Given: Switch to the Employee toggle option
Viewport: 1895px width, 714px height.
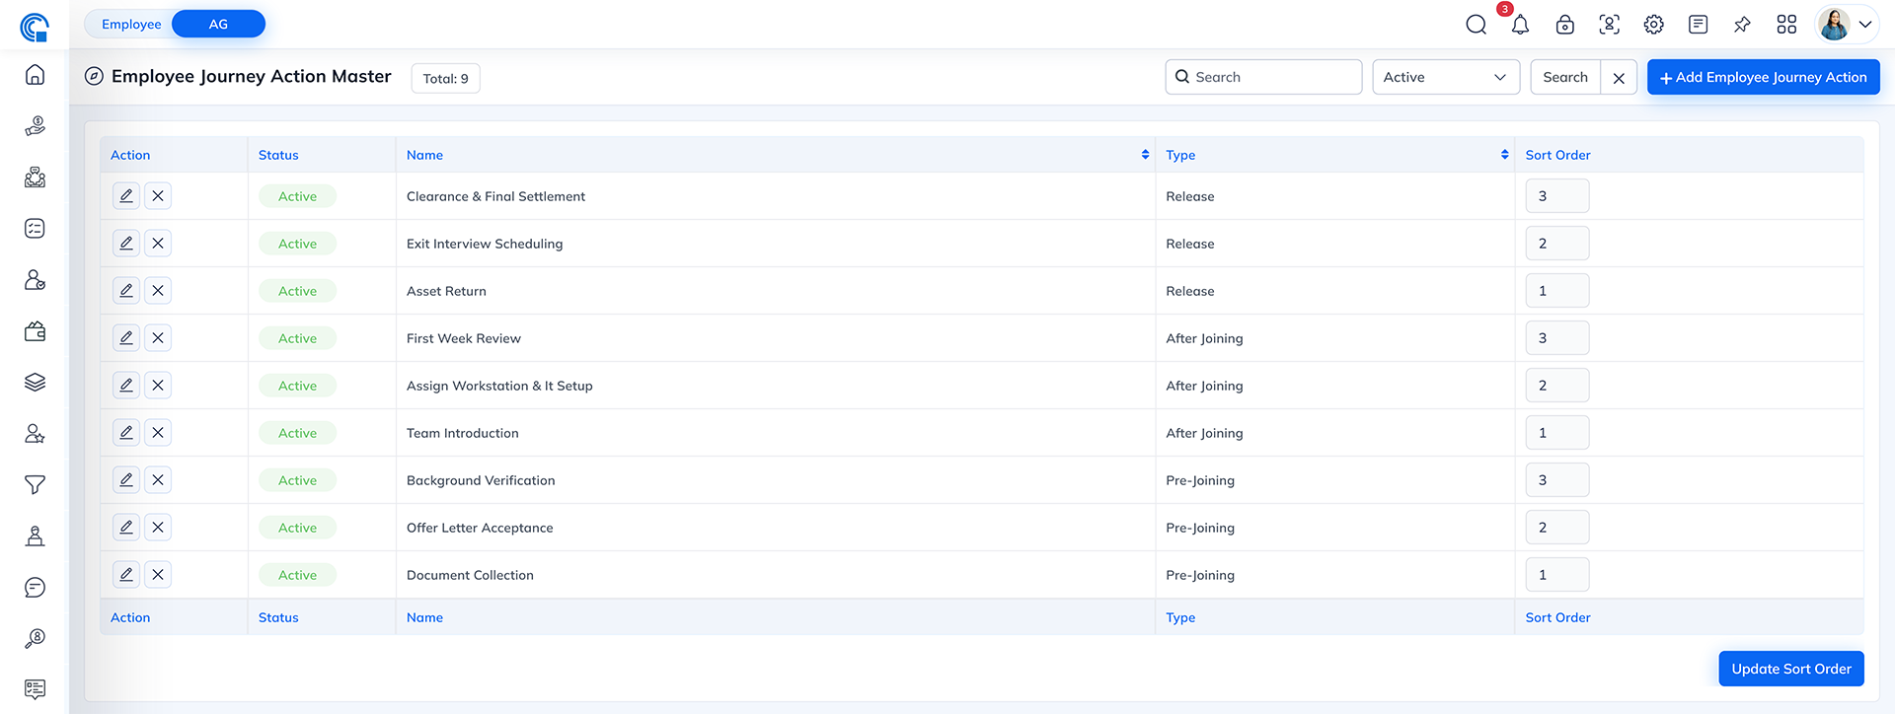Looking at the screenshot, I should 131,25.
